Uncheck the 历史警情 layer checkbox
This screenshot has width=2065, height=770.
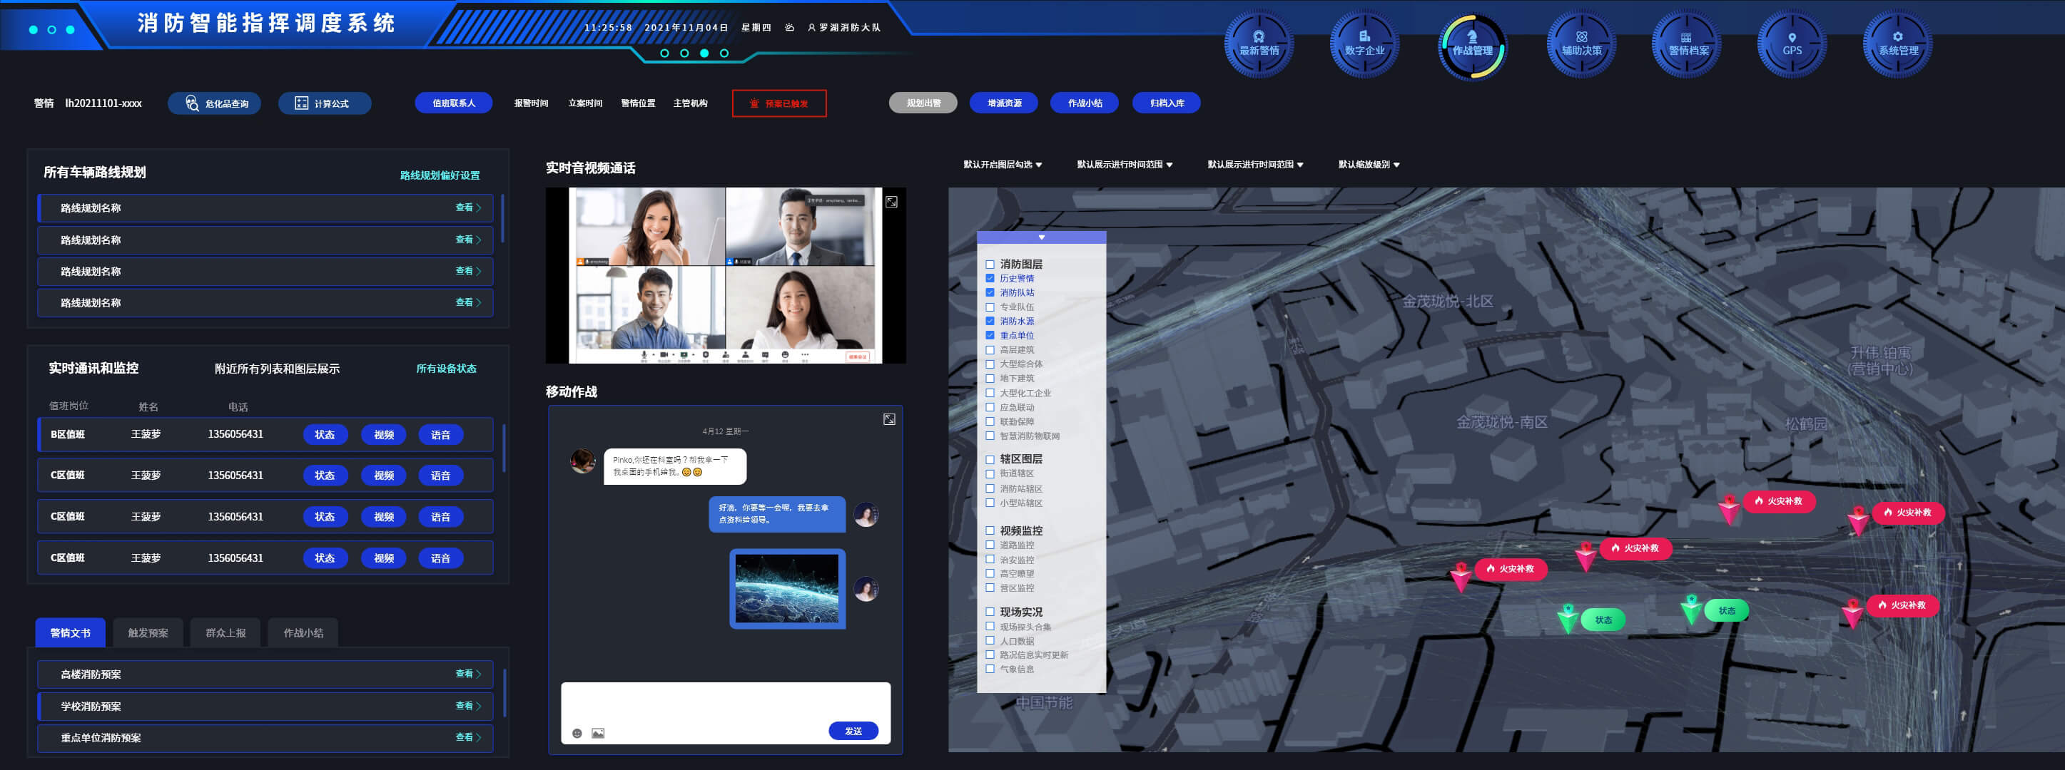pos(990,278)
